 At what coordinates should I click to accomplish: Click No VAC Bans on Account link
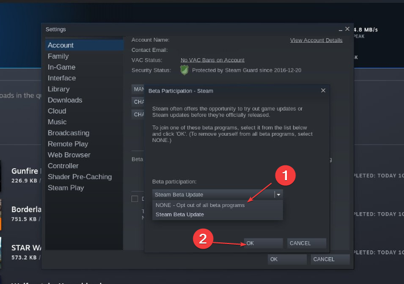click(x=213, y=60)
